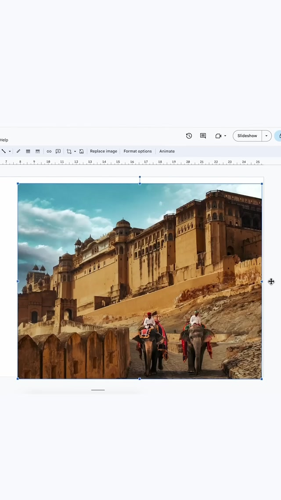Screen dimensions: 281x500
Task: Click the video camera meeting icon
Action: pos(218,136)
